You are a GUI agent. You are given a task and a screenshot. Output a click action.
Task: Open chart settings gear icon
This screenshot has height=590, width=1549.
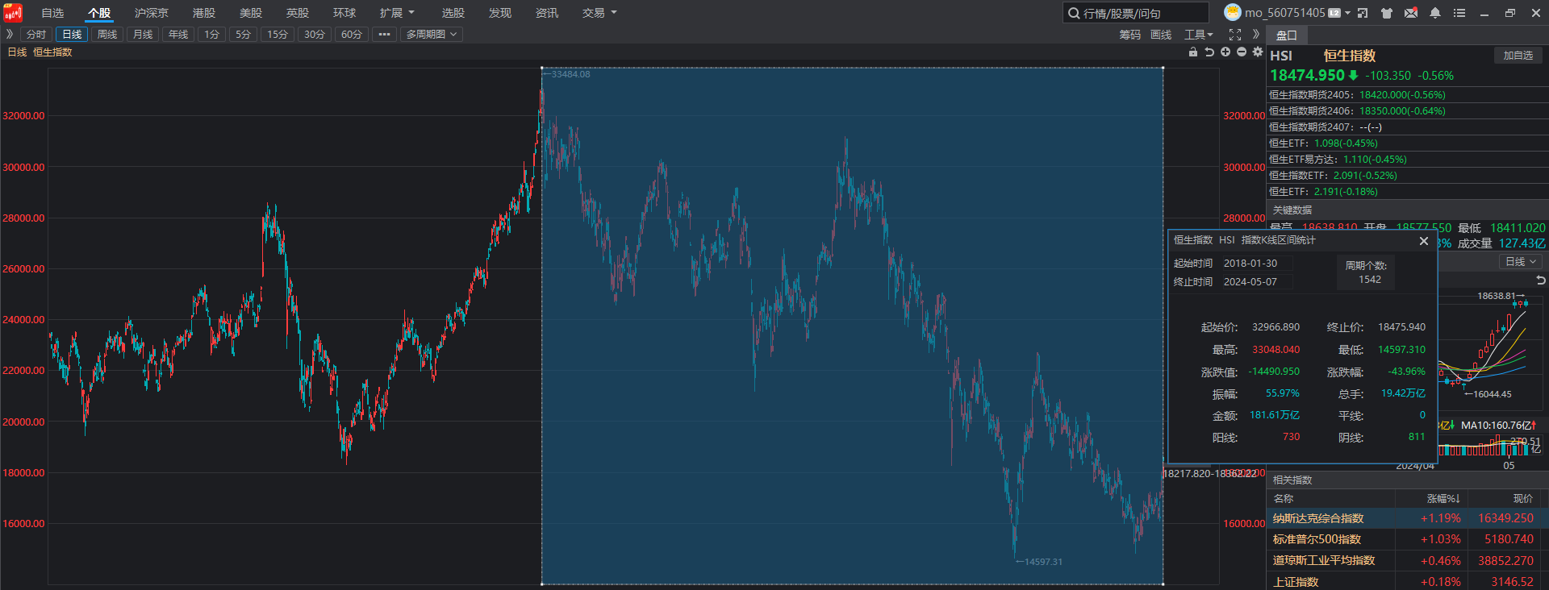(x=1257, y=52)
